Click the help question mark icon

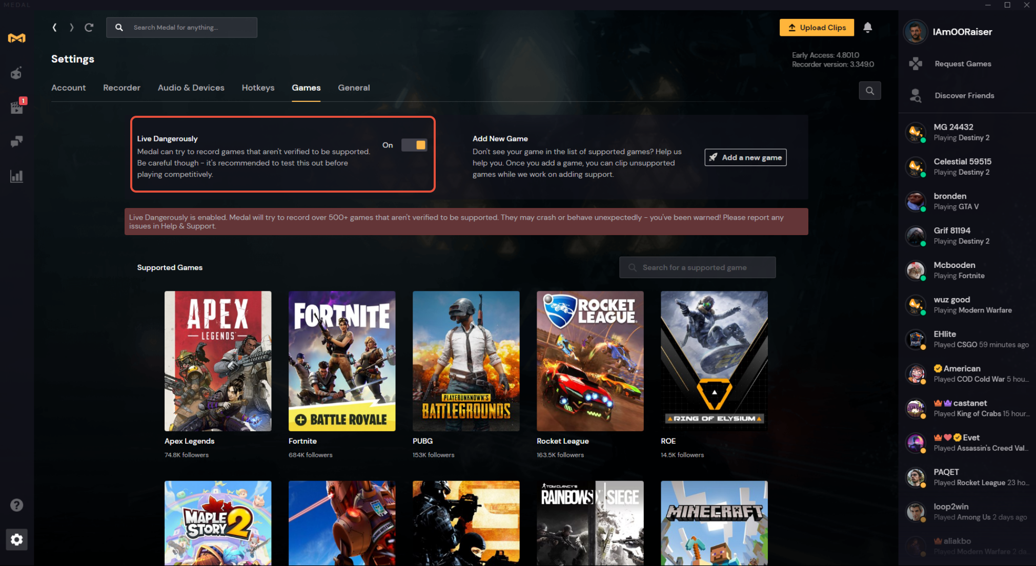pyautogui.click(x=17, y=505)
